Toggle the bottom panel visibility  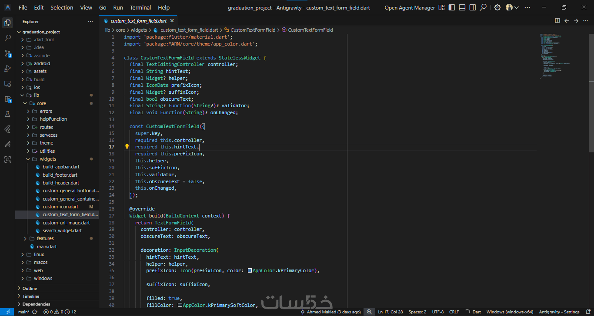tap(462, 7)
